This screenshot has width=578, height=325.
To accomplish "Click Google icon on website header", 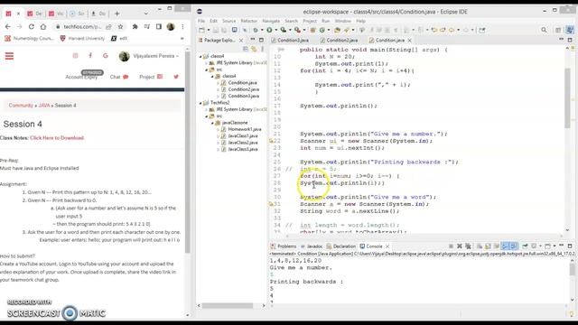I will point(106,56).
